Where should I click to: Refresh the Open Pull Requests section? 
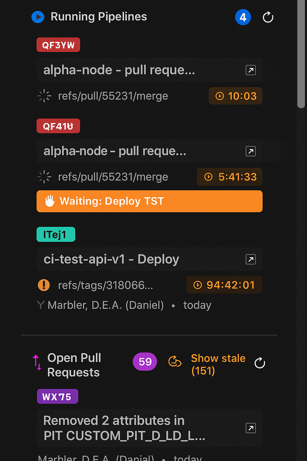(260, 363)
